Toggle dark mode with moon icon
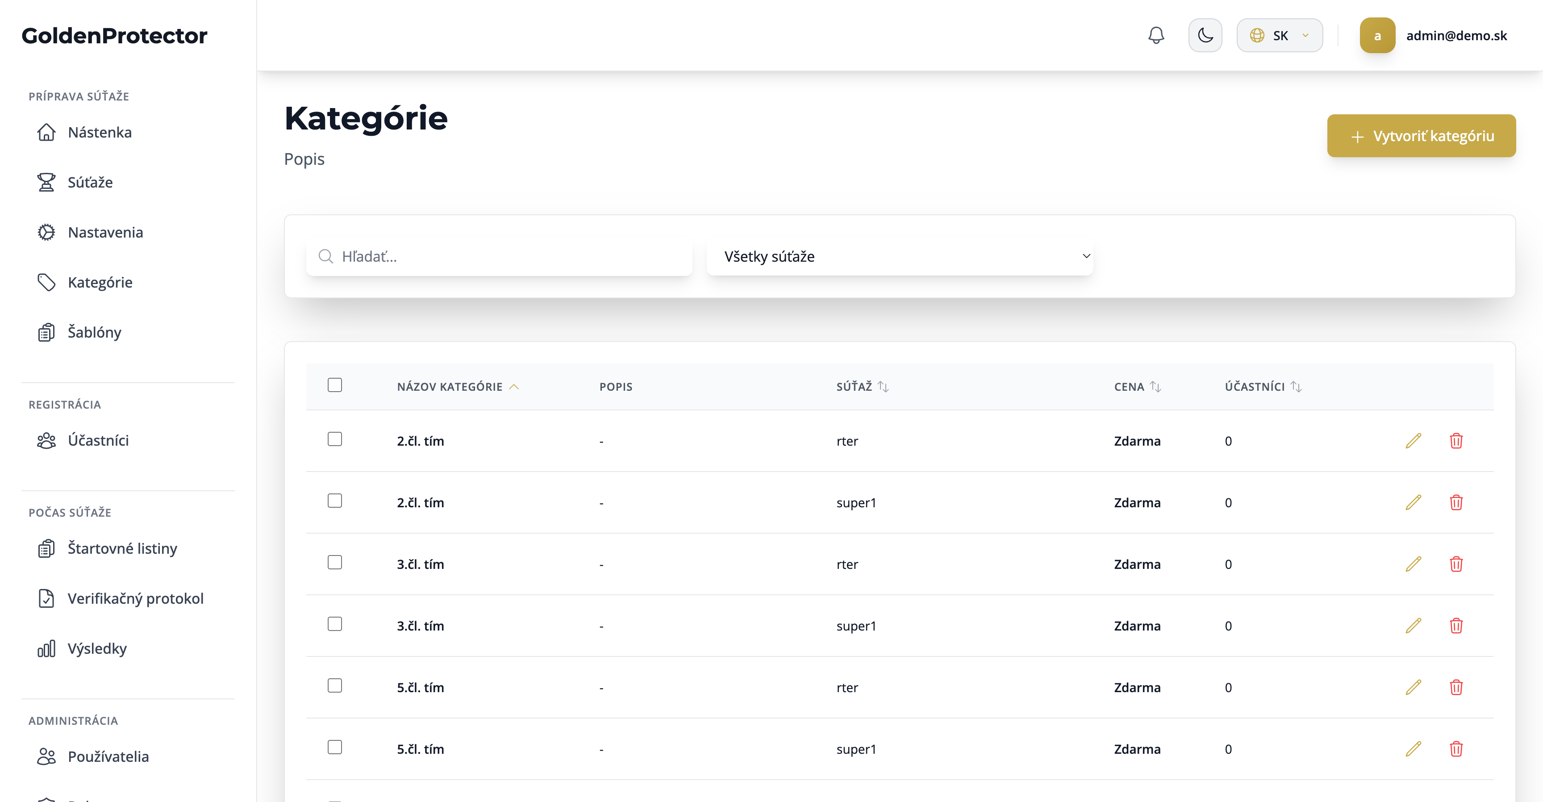1543x802 pixels. (x=1205, y=35)
